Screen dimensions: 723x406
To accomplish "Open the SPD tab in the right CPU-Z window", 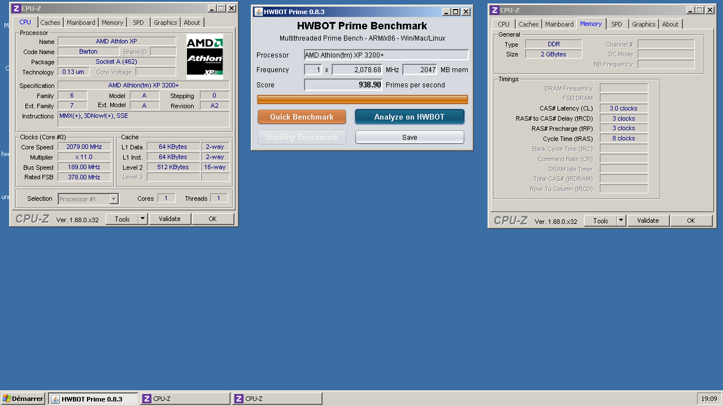I will (x=617, y=24).
